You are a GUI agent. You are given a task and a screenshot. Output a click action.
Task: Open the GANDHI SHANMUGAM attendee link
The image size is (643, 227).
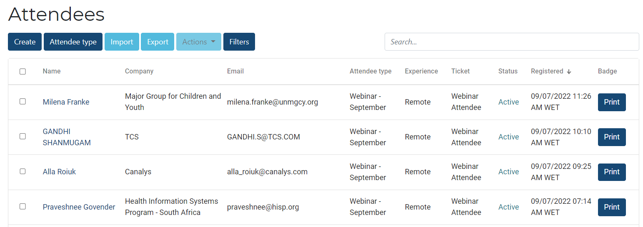click(x=67, y=137)
